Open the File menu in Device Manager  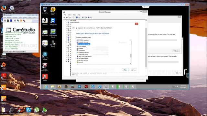65,15
